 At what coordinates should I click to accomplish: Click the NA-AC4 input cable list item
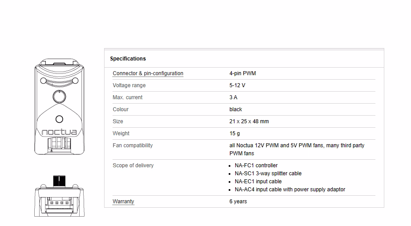coord(290,190)
